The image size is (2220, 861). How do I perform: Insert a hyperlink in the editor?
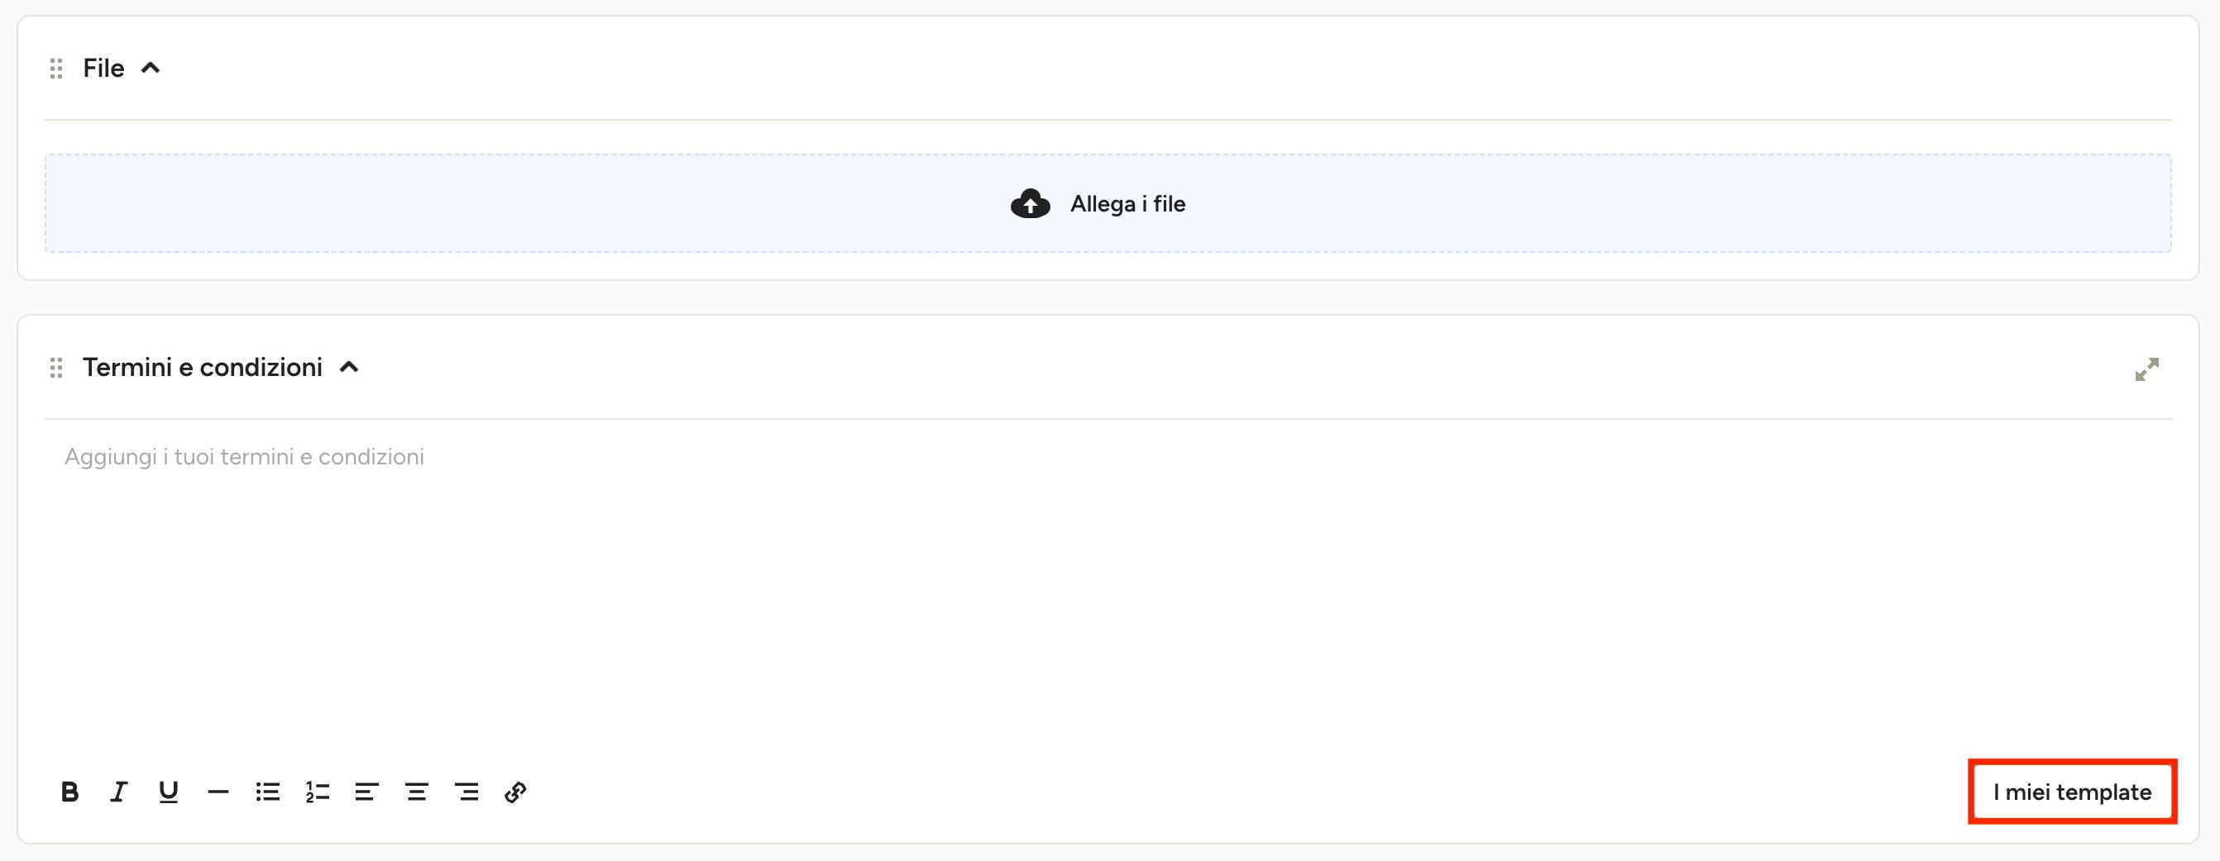tap(515, 792)
